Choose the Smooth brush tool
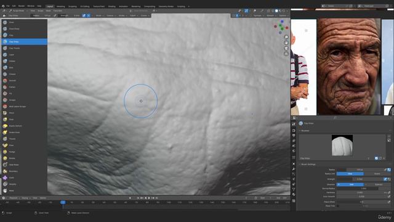The image size is (394, 222). [x=24, y=81]
